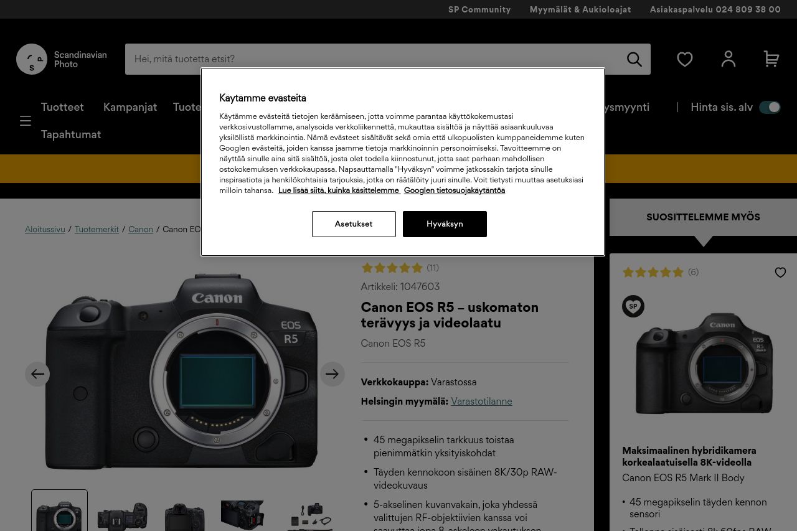The width and height of the screenshot is (797, 531).
Task: Open Maksimaalinen hybridikamera product title
Action: [x=689, y=456]
